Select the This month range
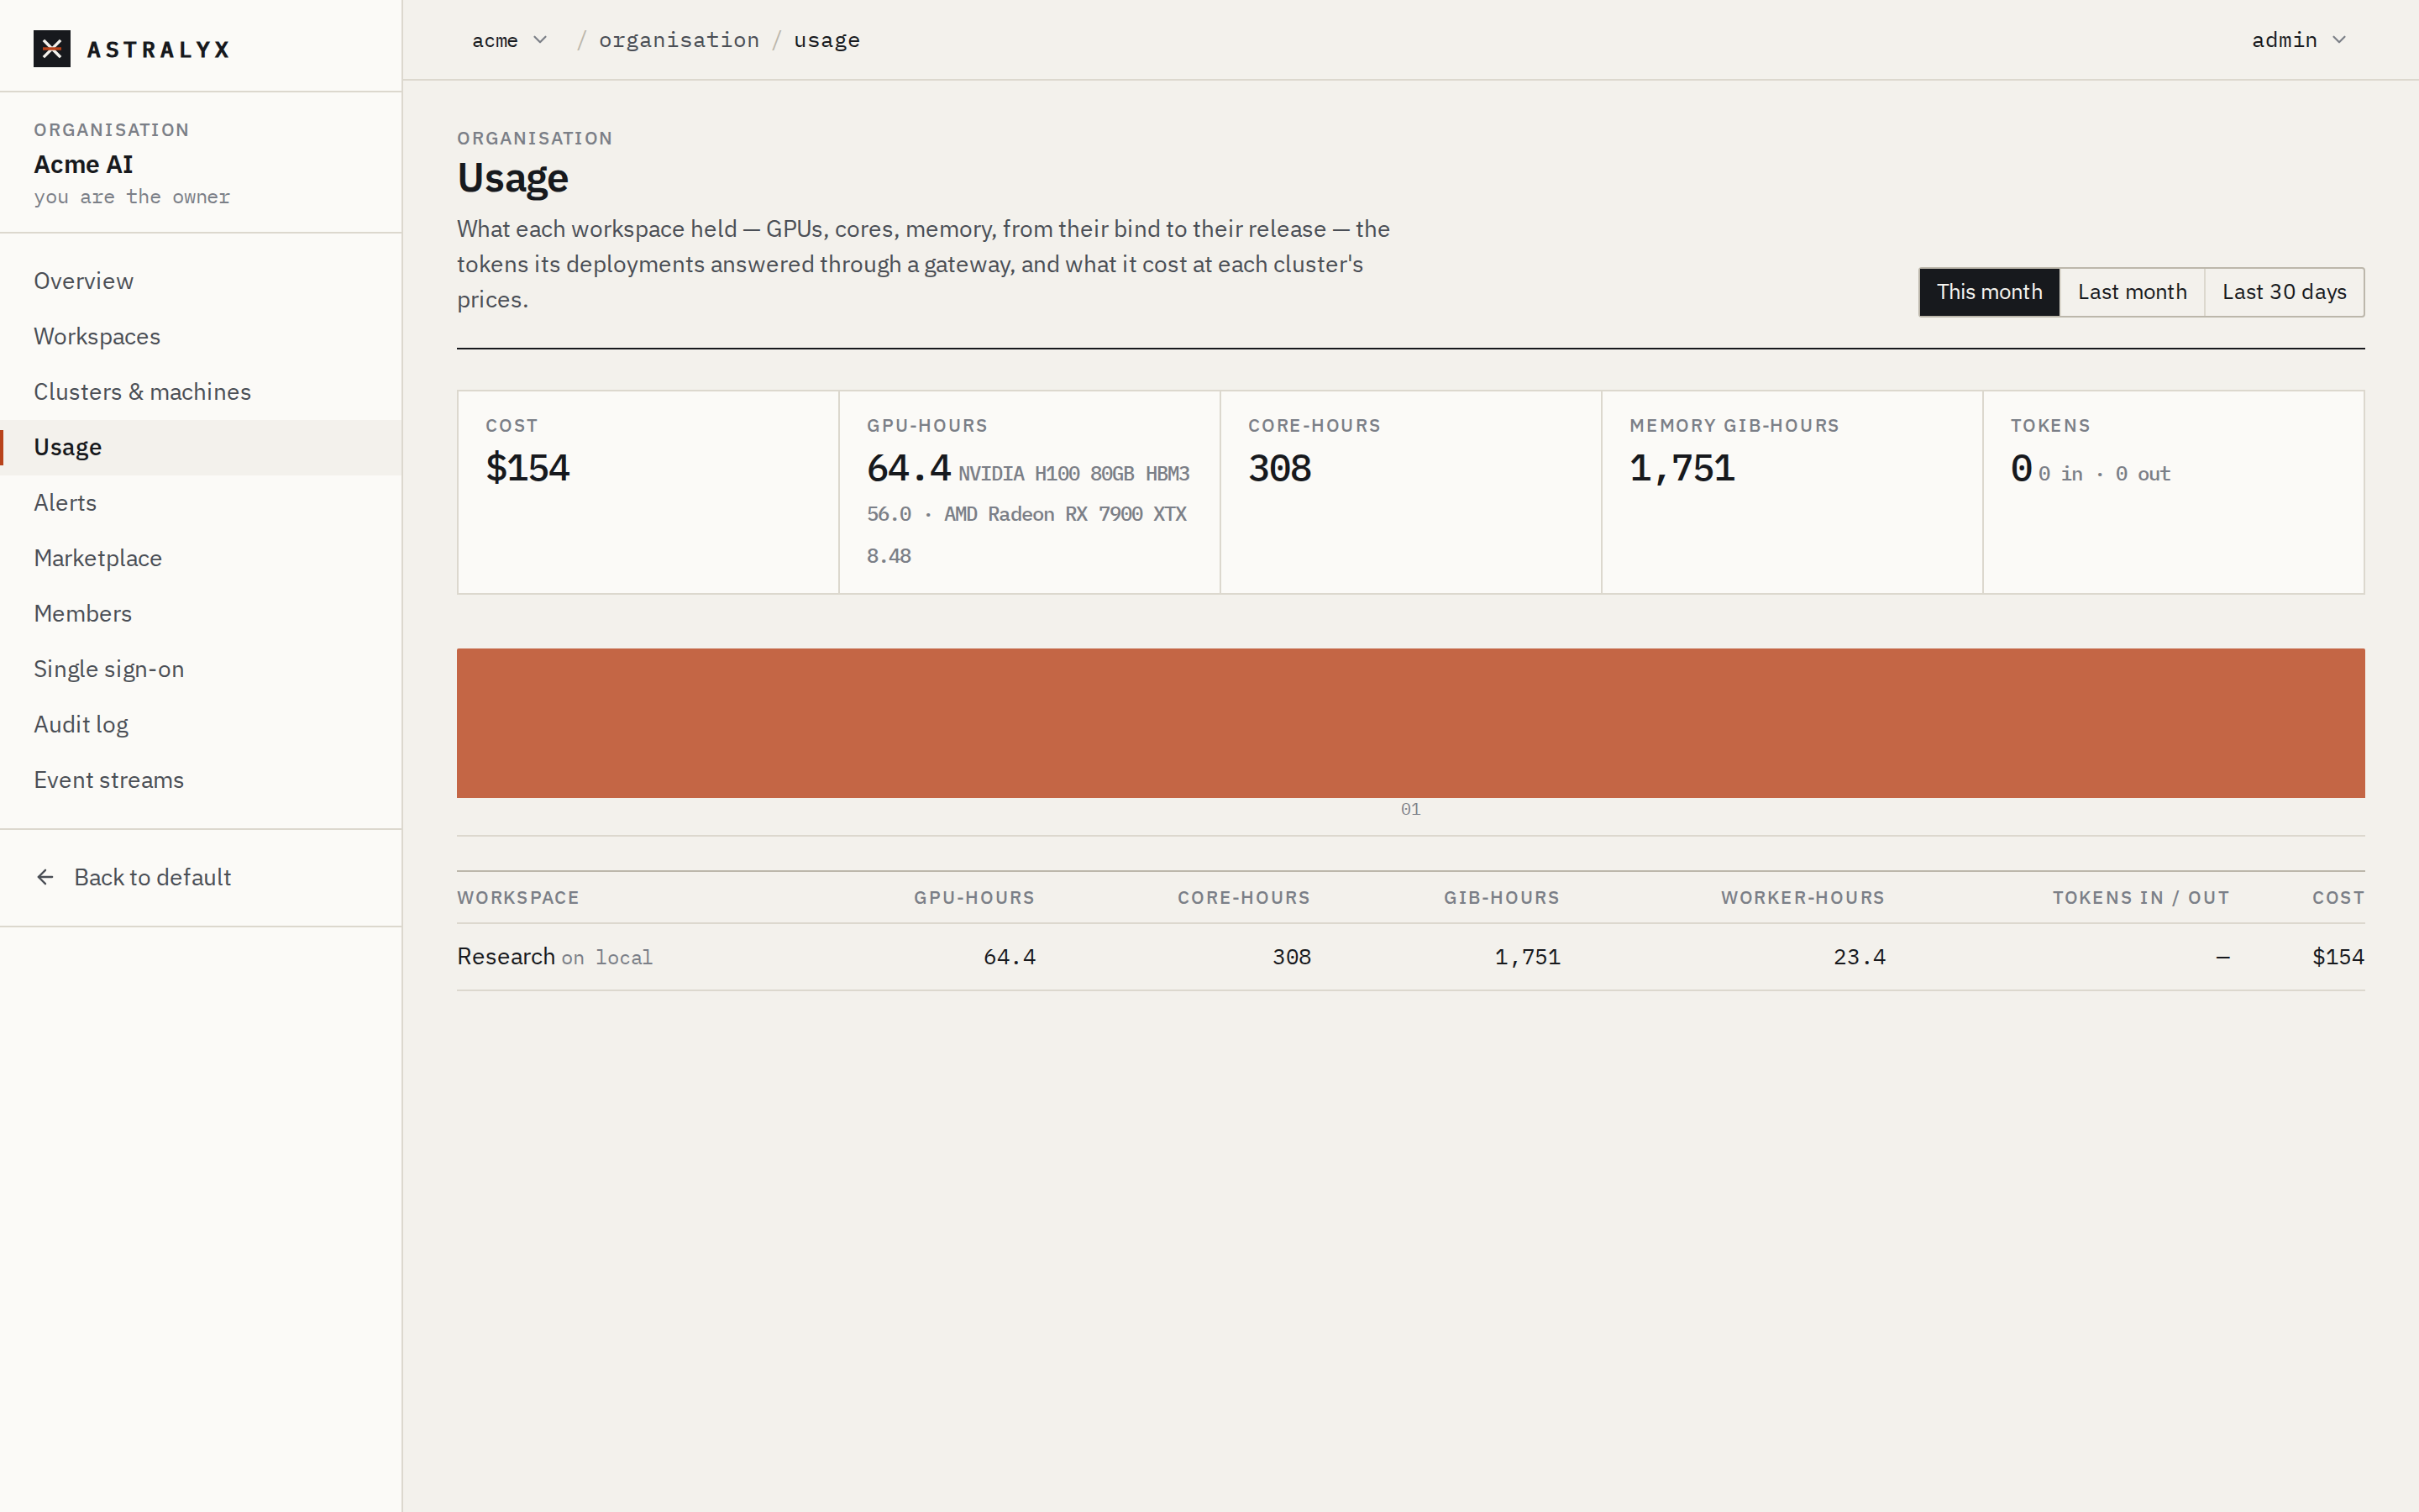2419x1512 pixels. tap(1989, 292)
